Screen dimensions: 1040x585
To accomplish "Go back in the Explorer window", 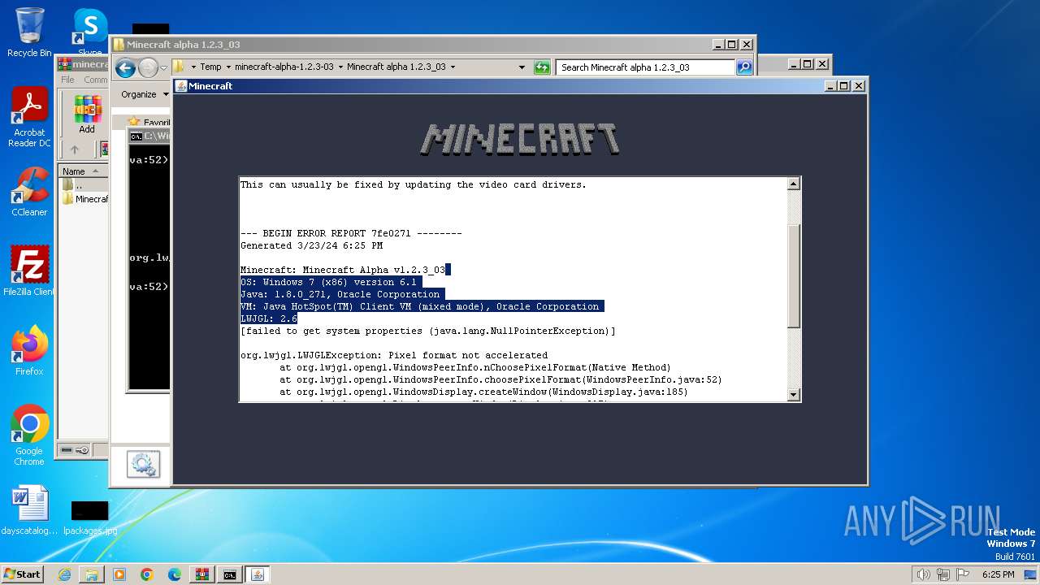I will point(125,67).
